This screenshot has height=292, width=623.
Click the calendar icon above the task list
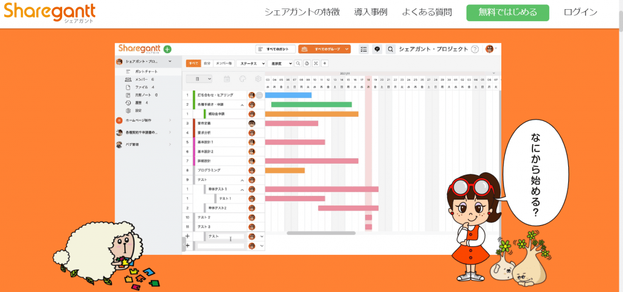point(227,79)
